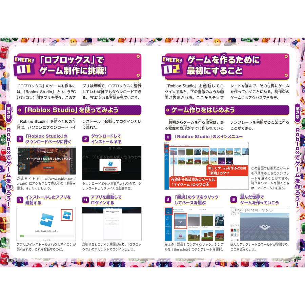The width and height of the screenshot is (305, 305).
Task: Switch to the 全てのテンプレート tab
Action: coord(178,209)
